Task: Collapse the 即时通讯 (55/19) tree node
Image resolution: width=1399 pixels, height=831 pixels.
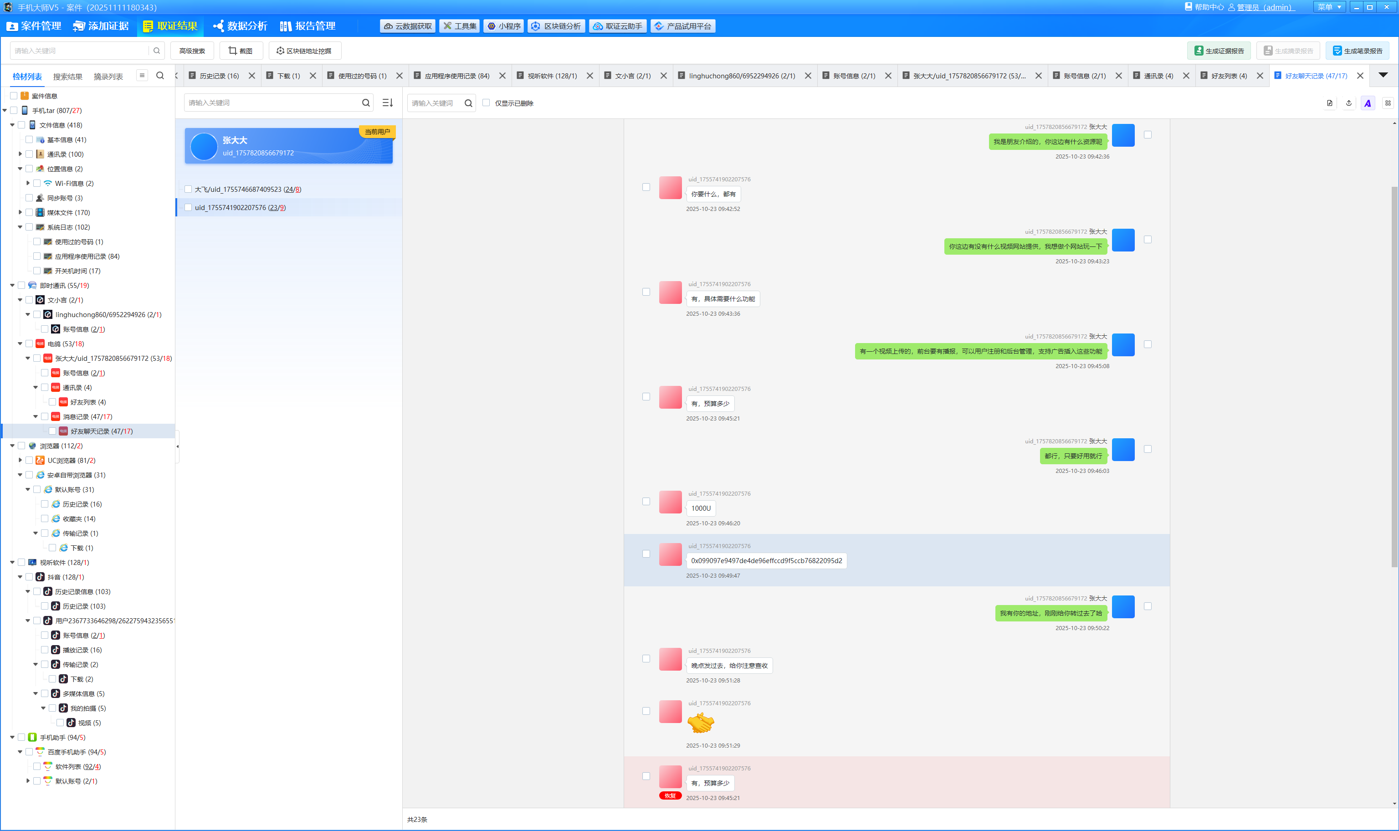Action: click(x=12, y=286)
